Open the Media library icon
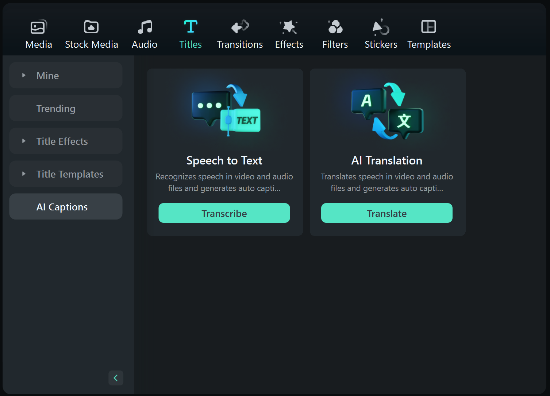This screenshot has height=396, width=550. click(38, 27)
